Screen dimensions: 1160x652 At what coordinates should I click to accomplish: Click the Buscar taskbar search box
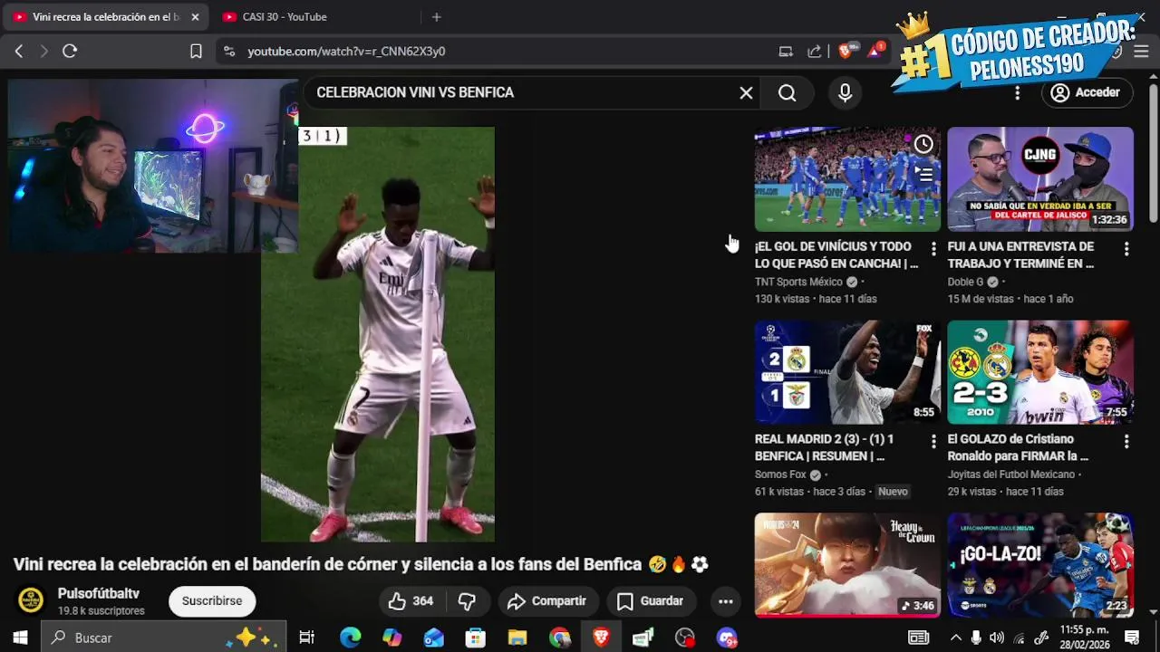pyautogui.click(x=163, y=638)
